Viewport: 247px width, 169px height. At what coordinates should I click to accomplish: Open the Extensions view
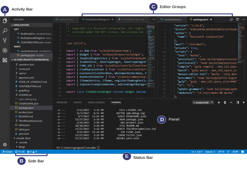click(x=4, y=61)
